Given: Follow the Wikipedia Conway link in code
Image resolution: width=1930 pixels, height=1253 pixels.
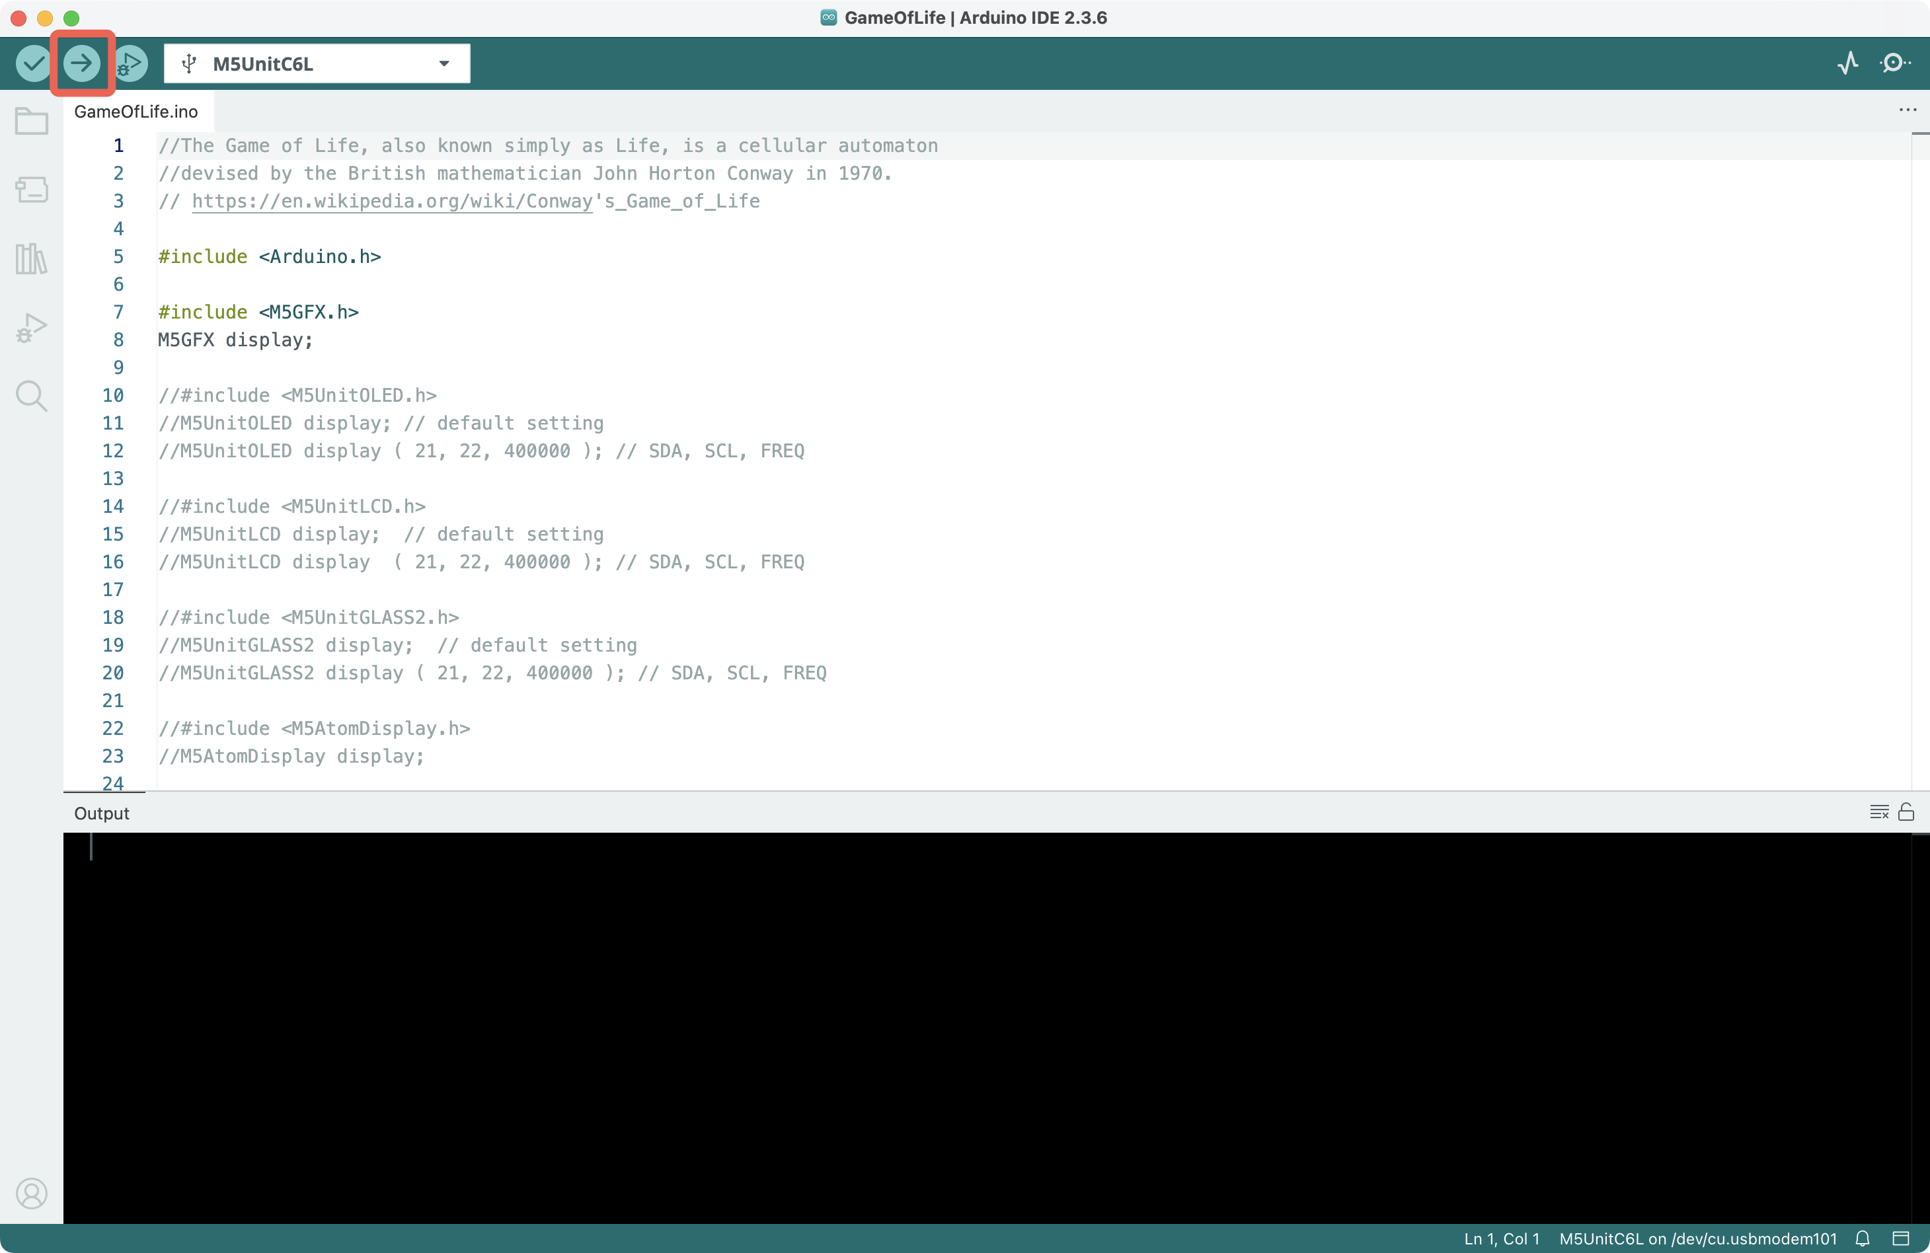Looking at the screenshot, I should [392, 201].
